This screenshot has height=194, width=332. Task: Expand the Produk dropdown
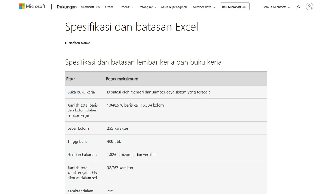(x=126, y=7)
